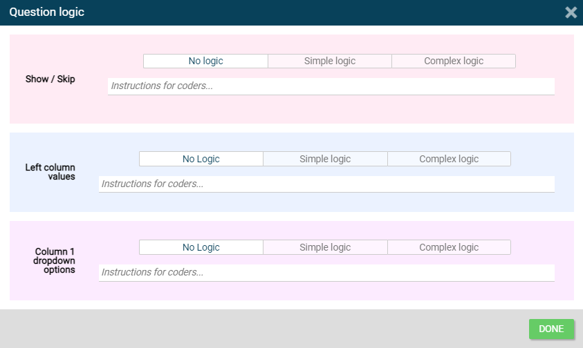Click the Column 1 dropdown options label

tap(55, 261)
